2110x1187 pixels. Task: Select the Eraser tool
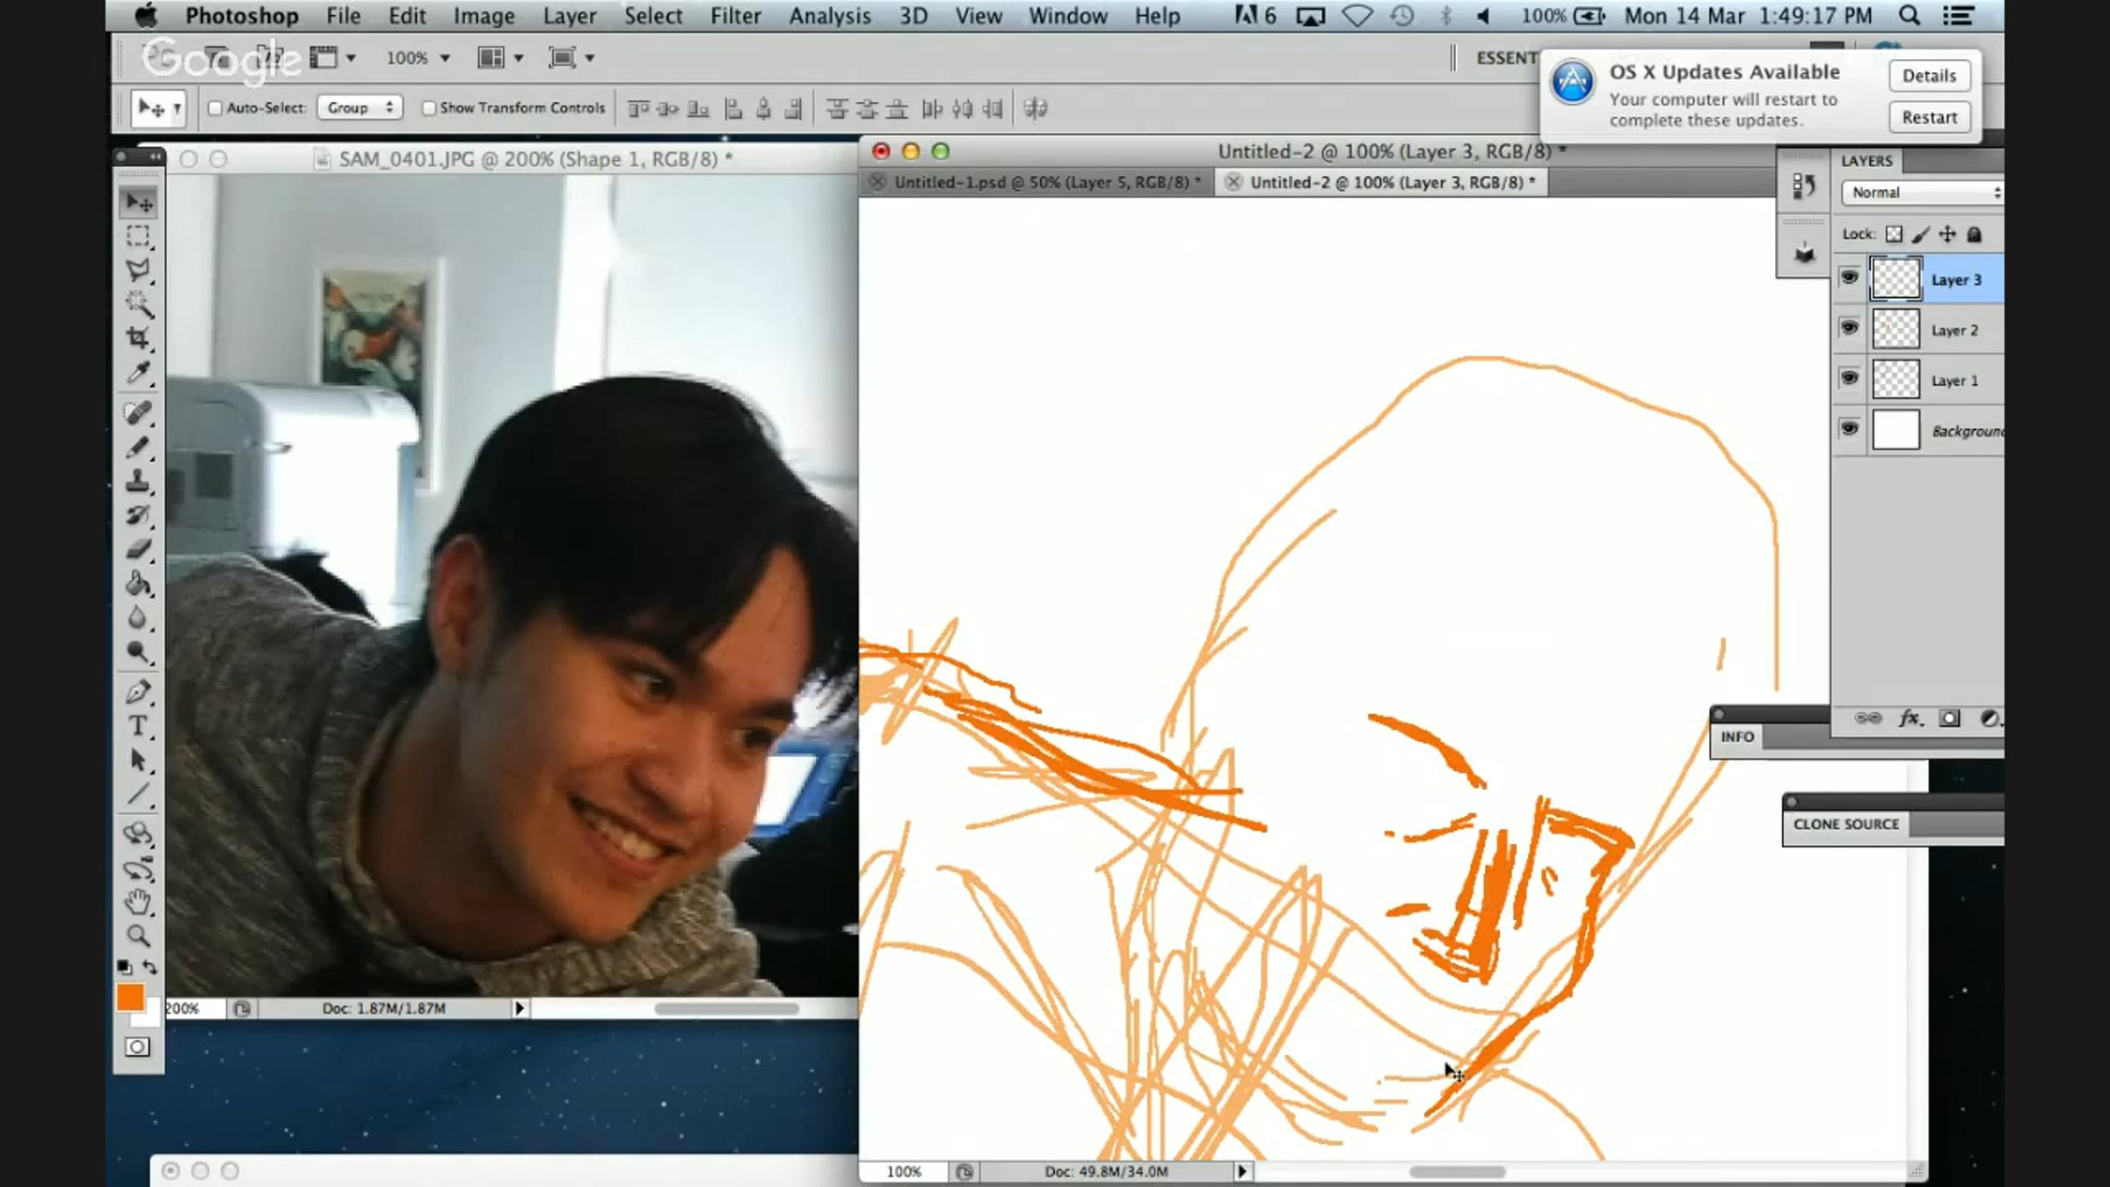(138, 550)
